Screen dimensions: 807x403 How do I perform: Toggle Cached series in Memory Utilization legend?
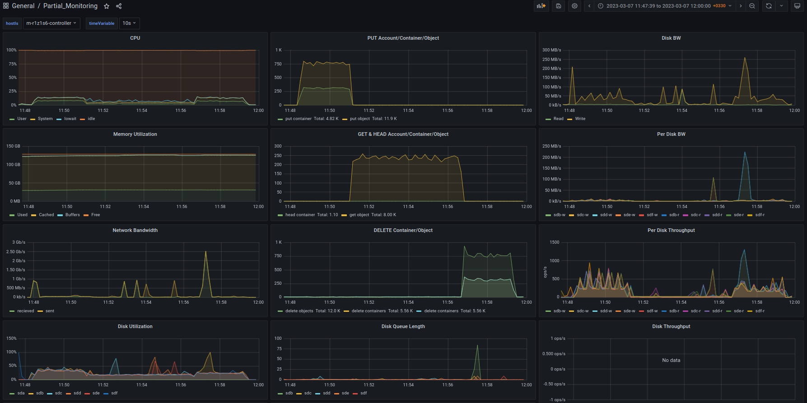point(46,215)
